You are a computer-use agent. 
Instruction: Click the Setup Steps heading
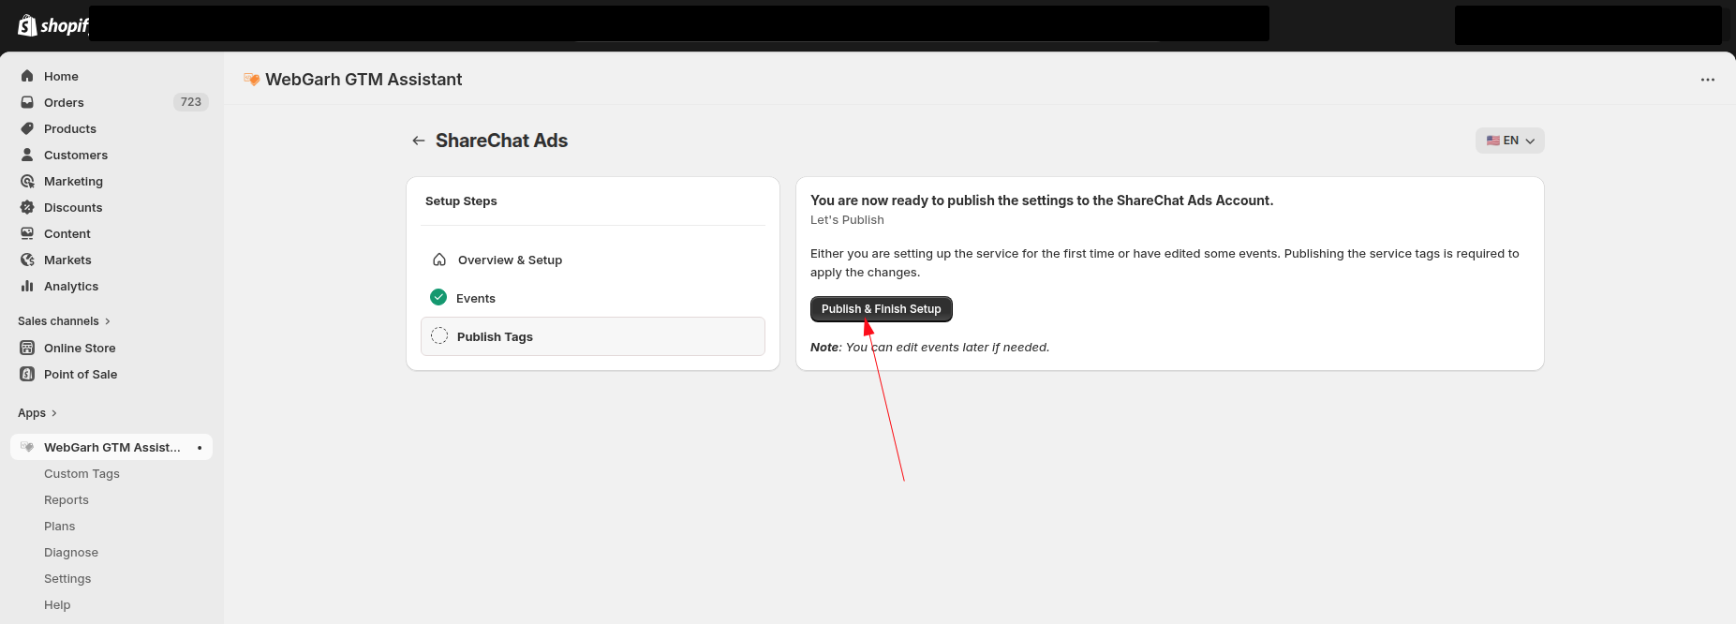click(461, 201)
